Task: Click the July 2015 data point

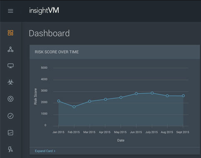Action: coord(152,93)
